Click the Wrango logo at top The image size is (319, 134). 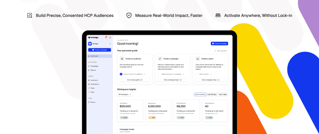[x=93, y=37]
